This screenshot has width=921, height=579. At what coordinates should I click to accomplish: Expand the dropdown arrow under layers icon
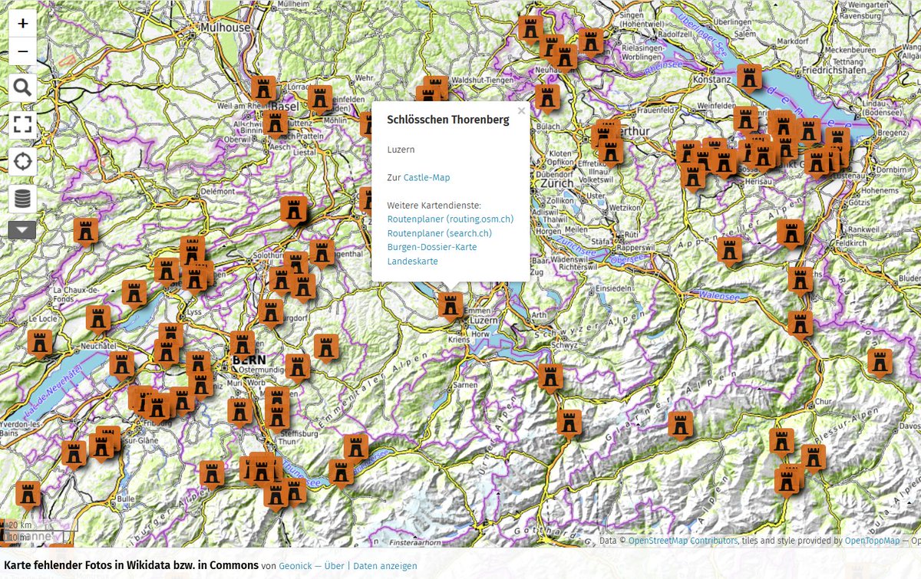[x=22, y=230]
